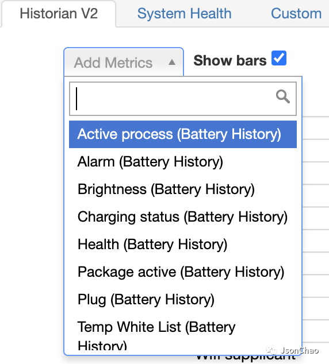Select Charging status (Battery History)
Viewport: 329px width, 364px height.
click(x=183, y=217)
